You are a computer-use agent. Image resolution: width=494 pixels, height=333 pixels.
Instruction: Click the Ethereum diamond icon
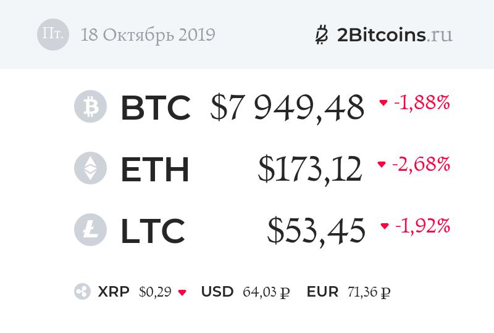(x=90, y=168)
